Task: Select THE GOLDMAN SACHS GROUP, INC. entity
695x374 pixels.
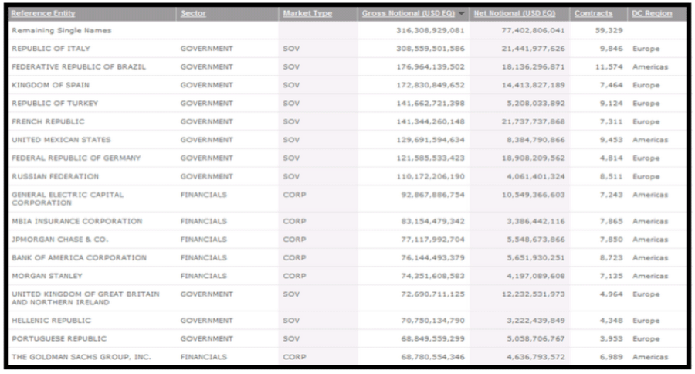Action: [x=81, y=357]
